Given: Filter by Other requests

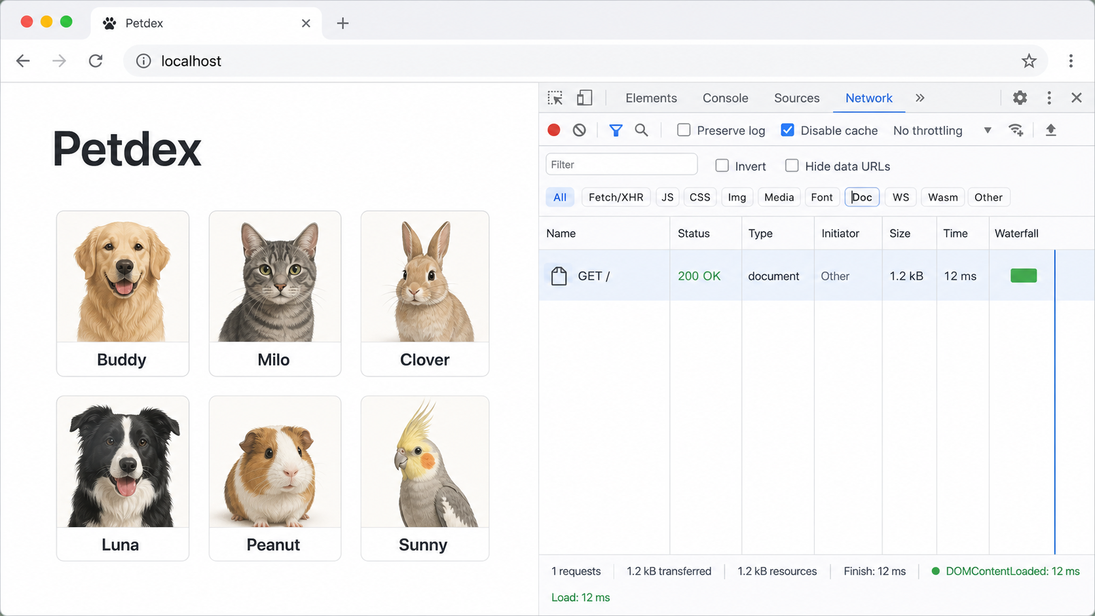Looking at the screenshot, I should point(988,197).
